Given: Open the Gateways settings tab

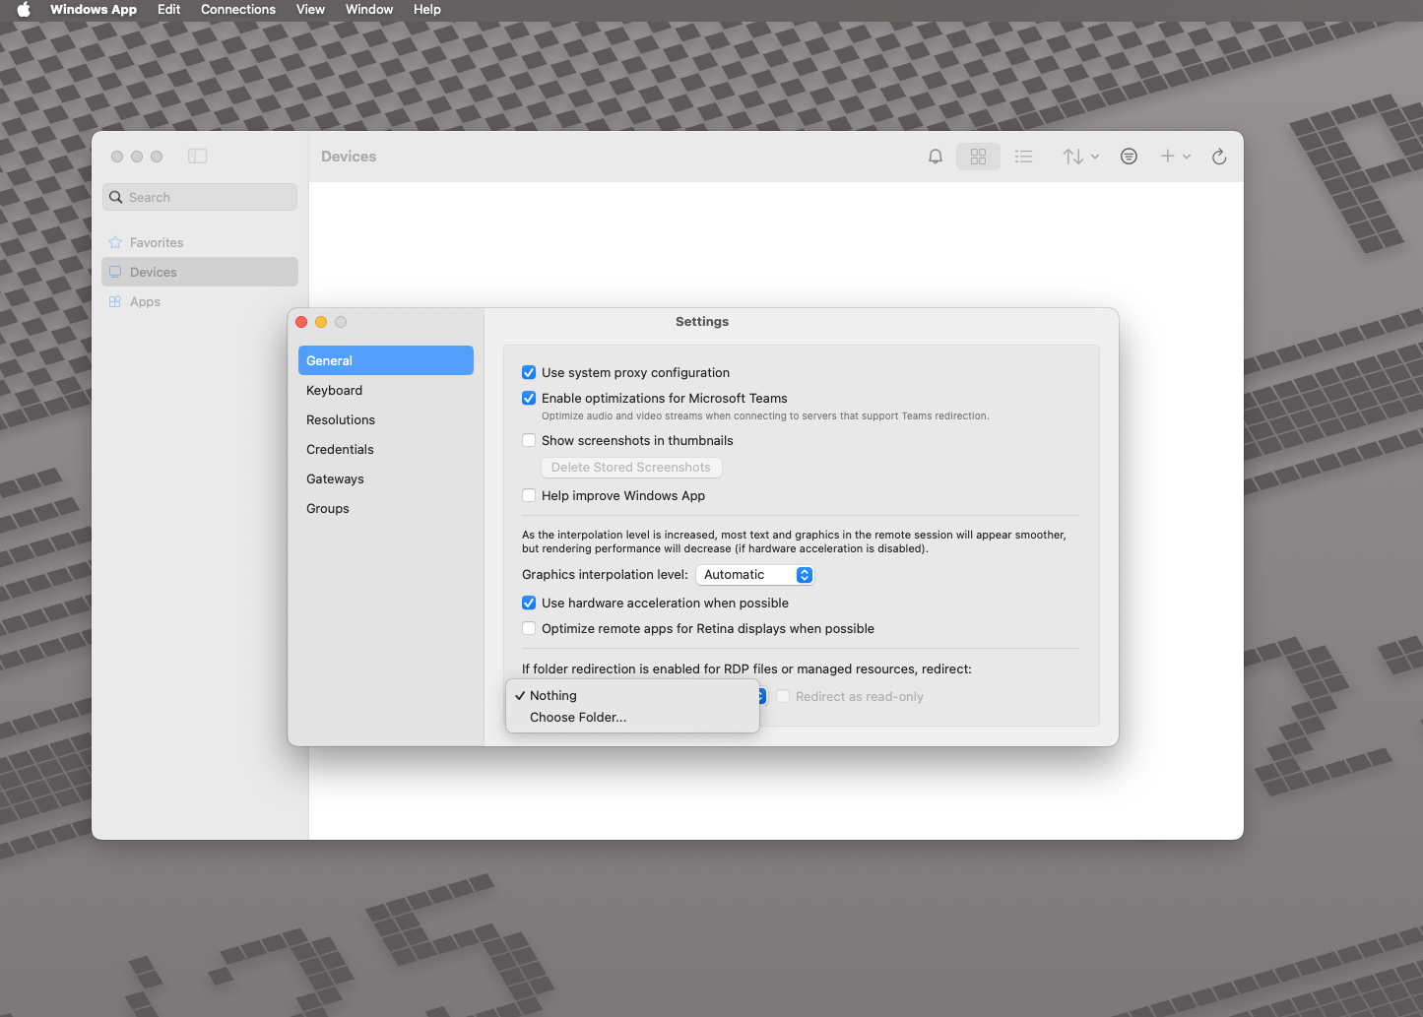Looking at the screenshot, I should (386, 478).
